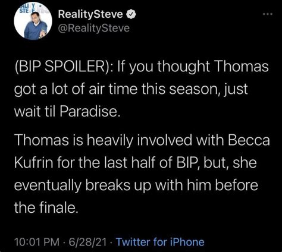Click the word Paradise in the tweet
Image resolution: width=282 pixels, height=252 pixels.
(x=90, y=112)
